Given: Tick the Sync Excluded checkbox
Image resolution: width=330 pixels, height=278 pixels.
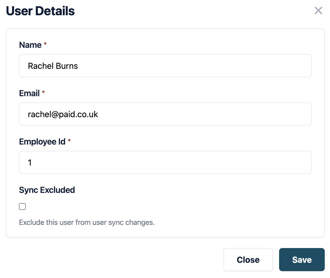Looking at the screenshot, I should (23, 207).
